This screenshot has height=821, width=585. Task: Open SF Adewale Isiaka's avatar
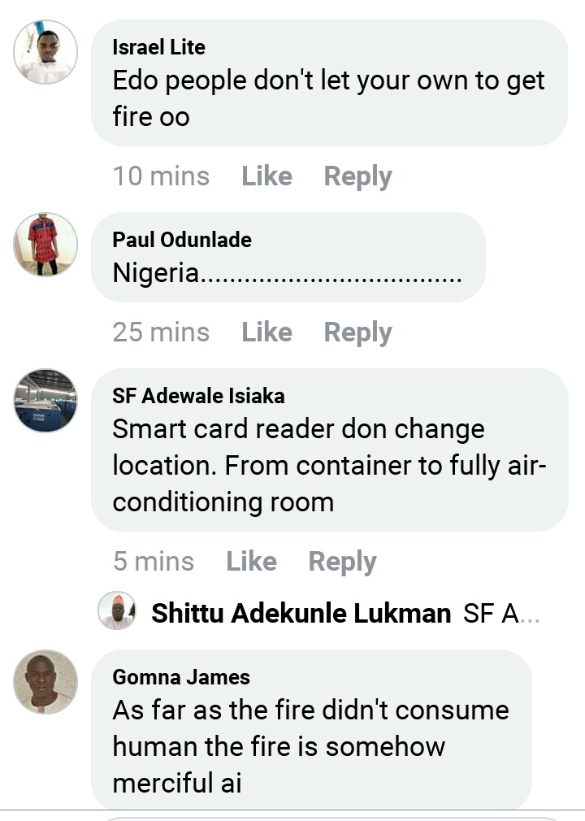click(x=45, y=400)
